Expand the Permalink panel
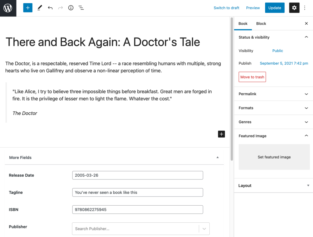313x237 pixels. point(306,94)
